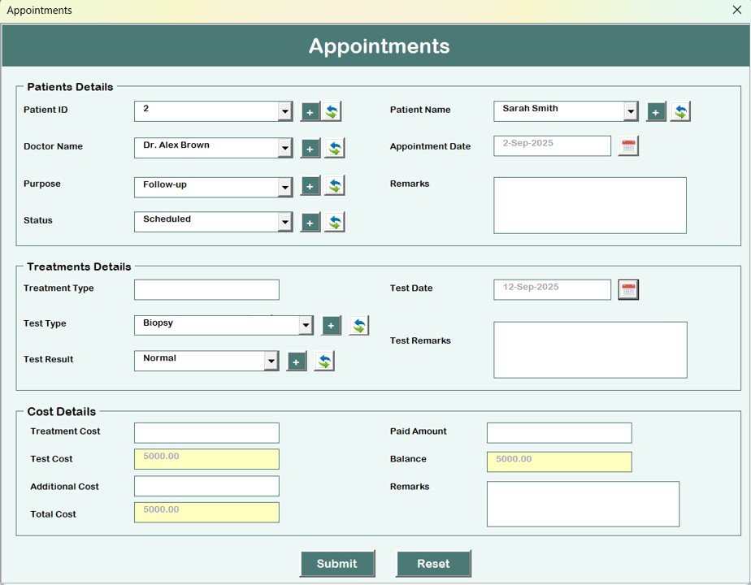The width and height of the screenshot is (751, 585).
Task: Click the Doctor Name label
Action: click(53, 146)
